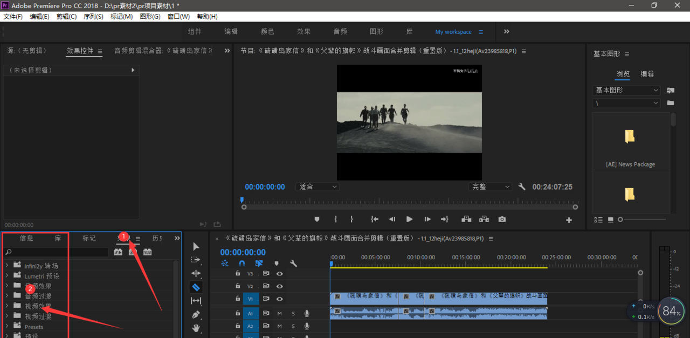Open the 序列(S) menu
The image size is (690, 338).
pos(93,17)
